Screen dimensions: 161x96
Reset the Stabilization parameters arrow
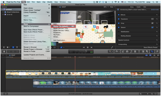coord(157,32)
